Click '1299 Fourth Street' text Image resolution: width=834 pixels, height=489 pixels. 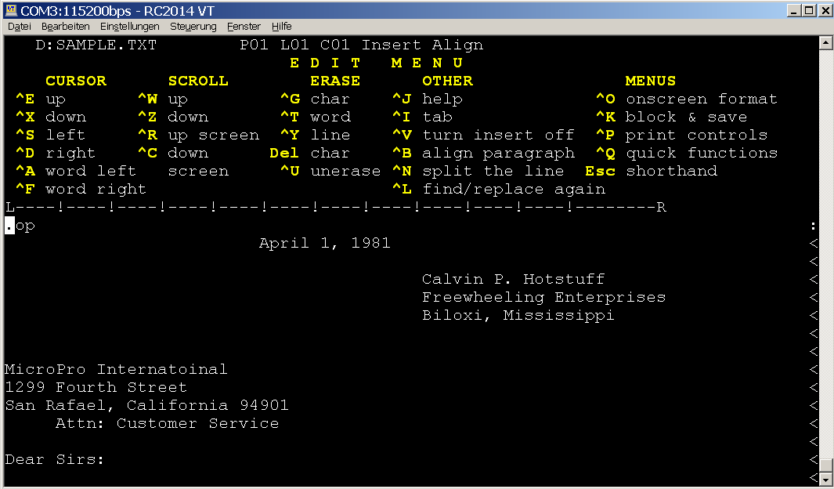[96, 387]
